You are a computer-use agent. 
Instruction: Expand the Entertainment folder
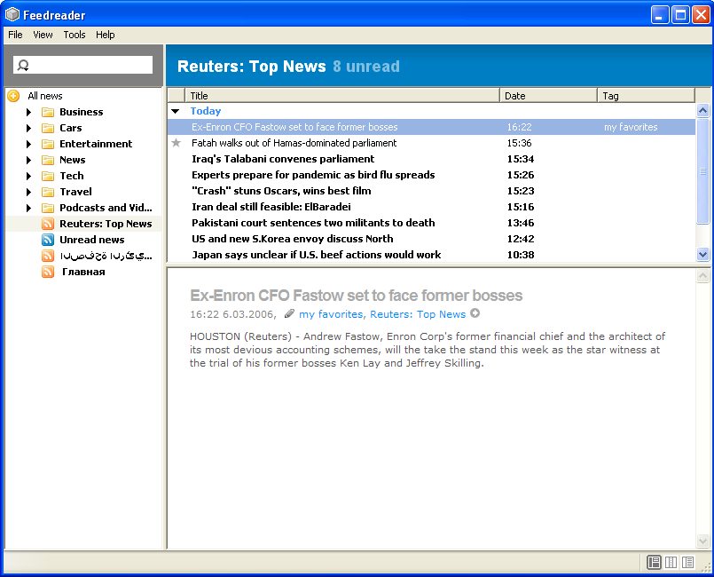pos(28,144)
